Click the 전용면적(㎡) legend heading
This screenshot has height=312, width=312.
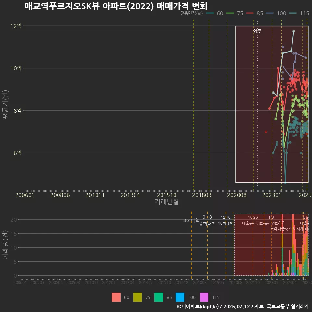tap(192, 13)
